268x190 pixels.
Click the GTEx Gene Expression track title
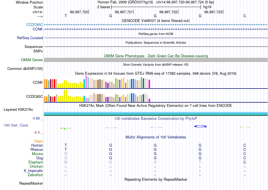[x=156, y=74]
